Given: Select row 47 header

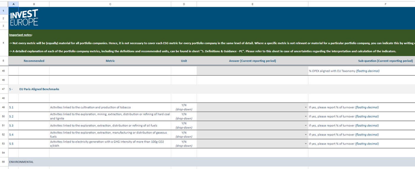Looking at the screenshot, I should (3, 89).
